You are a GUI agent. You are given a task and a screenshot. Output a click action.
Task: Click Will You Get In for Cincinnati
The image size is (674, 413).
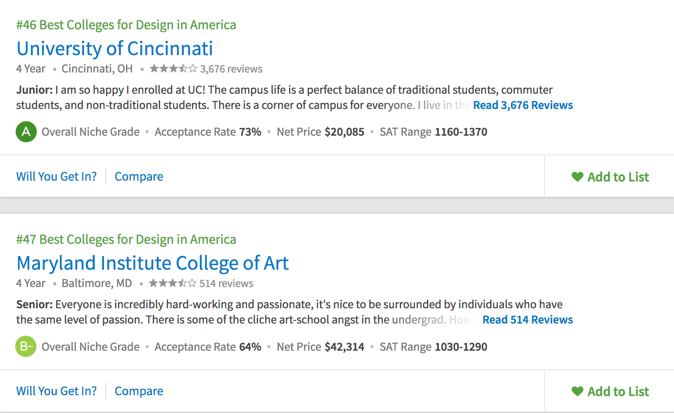click(56, 176)
